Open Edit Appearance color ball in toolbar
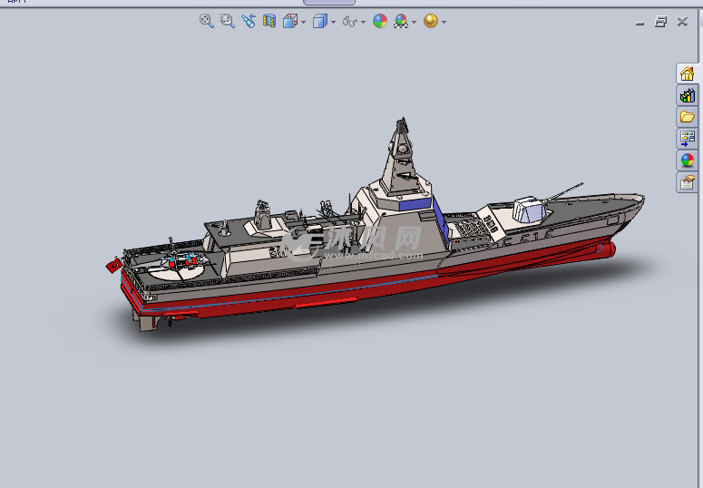The height and width of the screenshot is (488, 703). click(380, 21)
